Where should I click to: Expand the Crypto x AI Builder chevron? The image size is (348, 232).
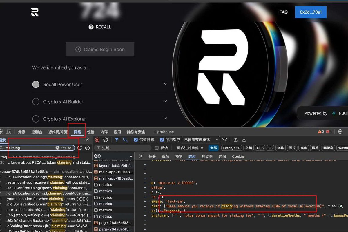pos(165,101)
